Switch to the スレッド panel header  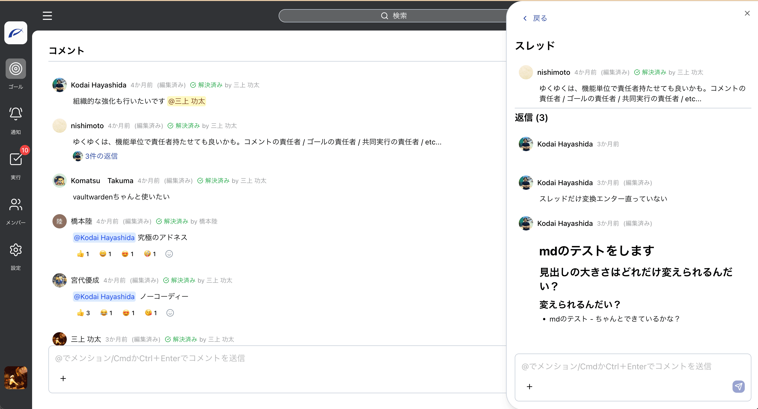coord(535,46)
